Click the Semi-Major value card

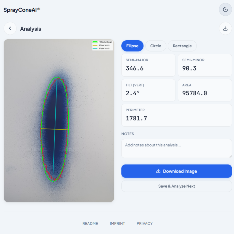(148, 65)
